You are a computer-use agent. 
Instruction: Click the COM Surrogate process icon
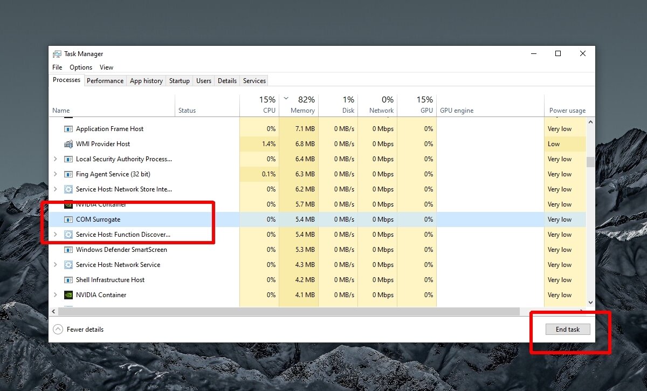coord(68,219)
